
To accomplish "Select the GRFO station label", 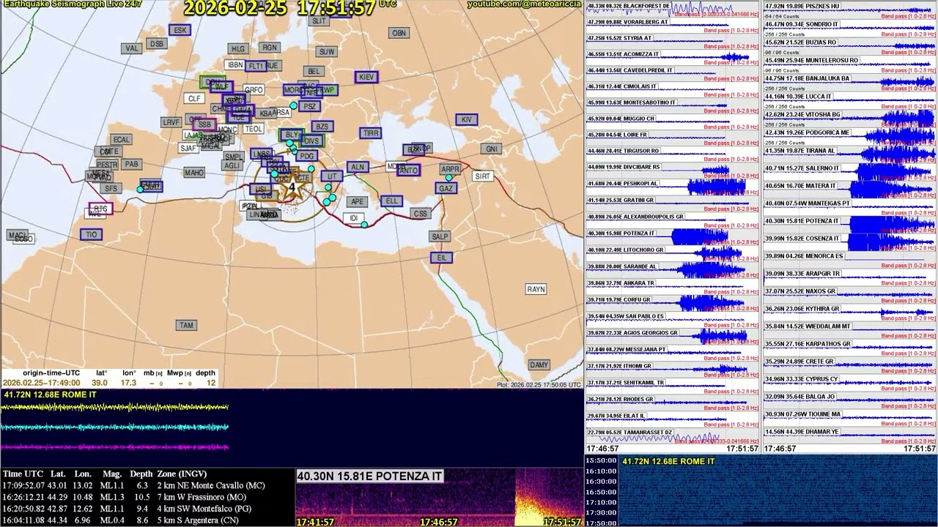I will tap(254, 90).
